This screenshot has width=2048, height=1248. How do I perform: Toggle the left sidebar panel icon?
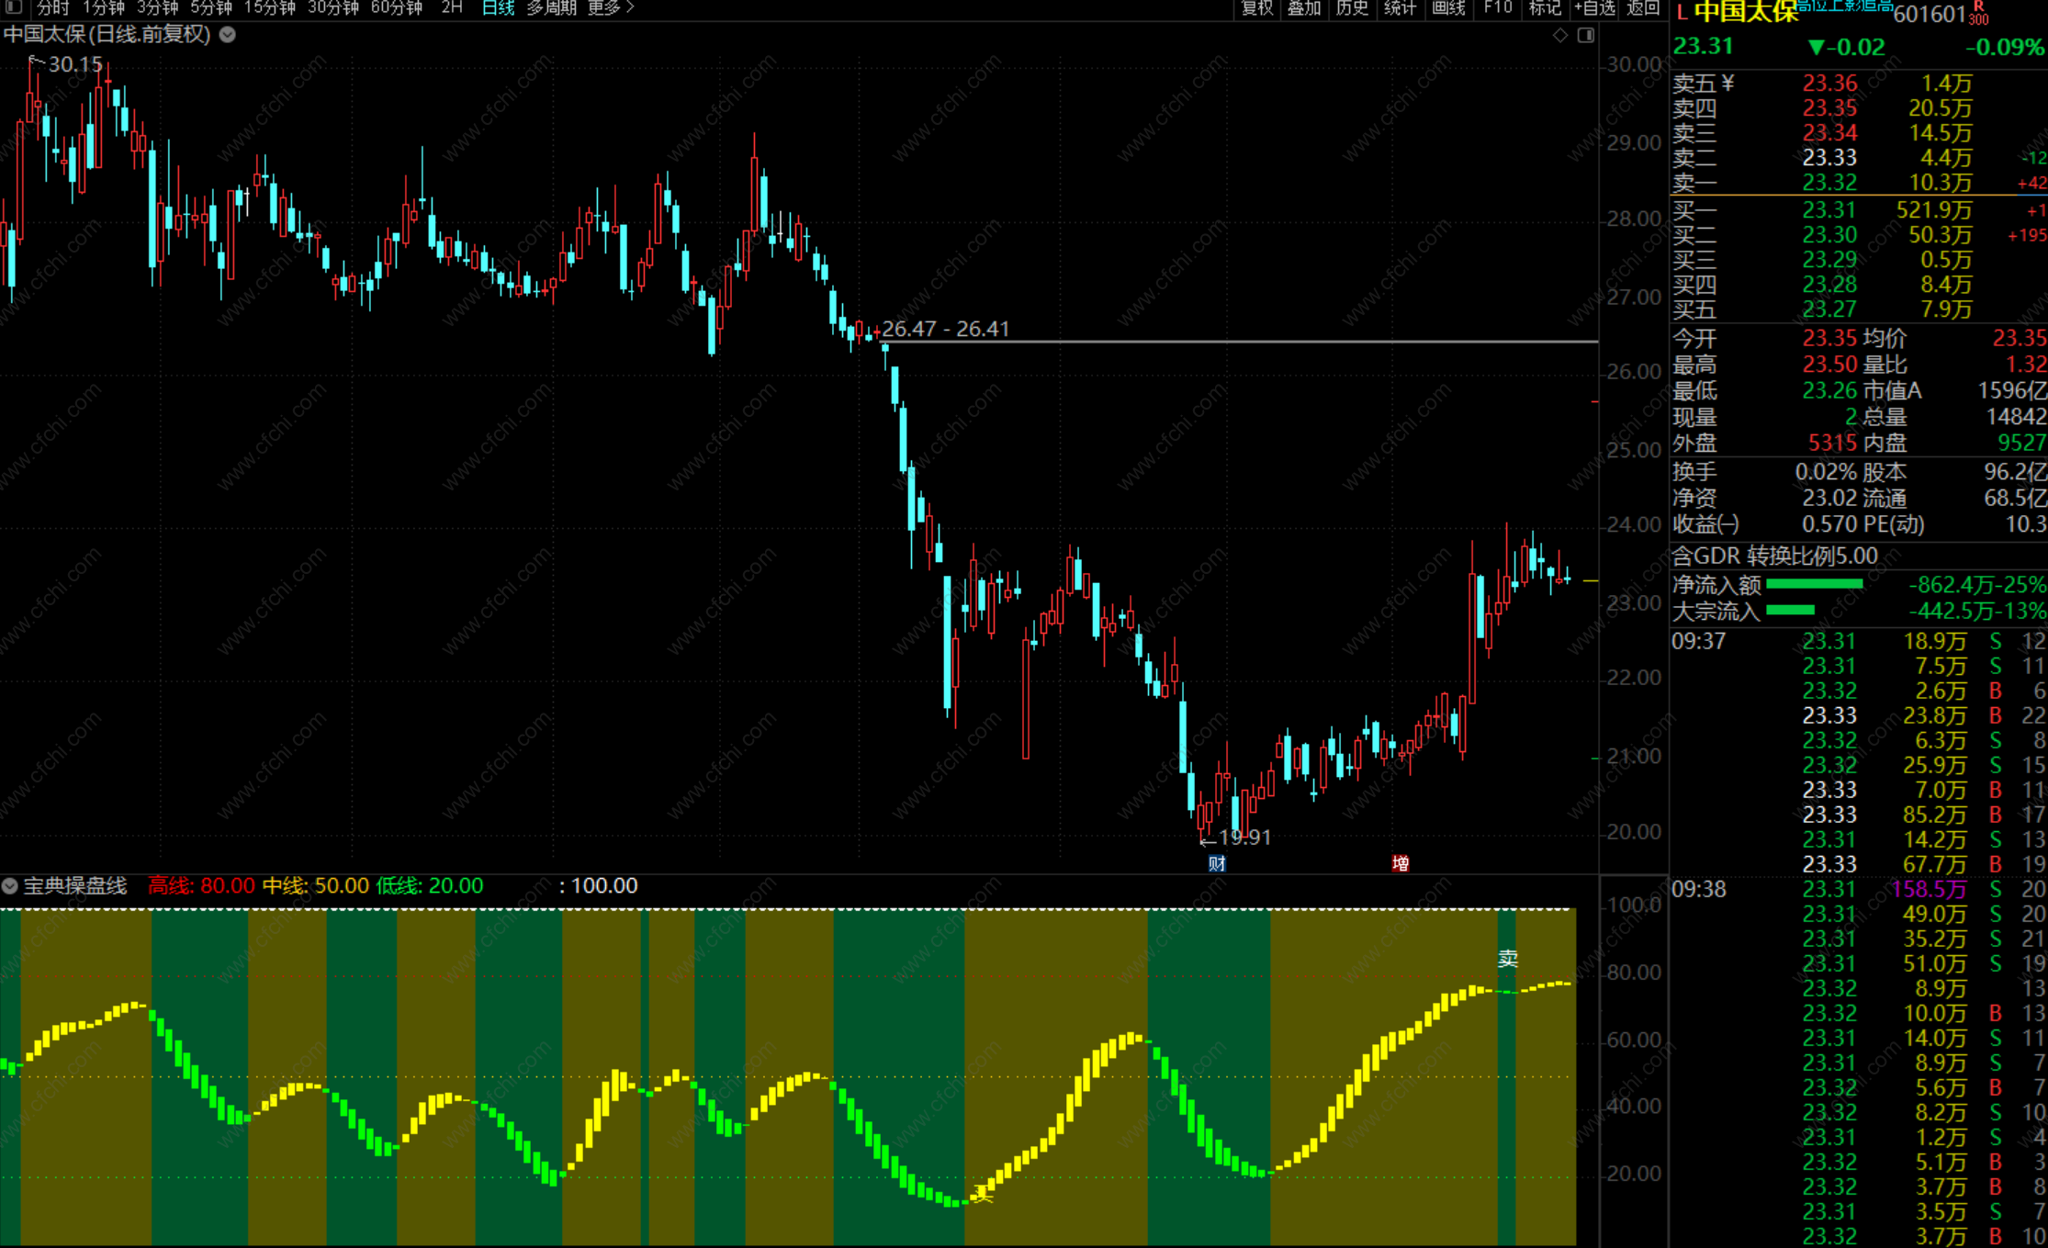pos(13,7)
